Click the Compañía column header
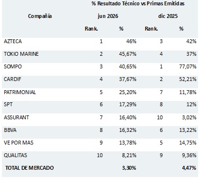 [40, 16]
